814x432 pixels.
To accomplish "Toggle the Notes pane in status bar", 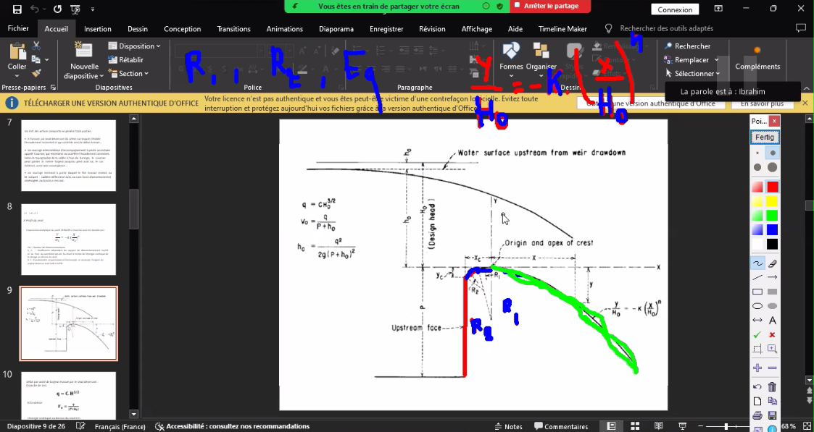I will (x=508, y=426).
